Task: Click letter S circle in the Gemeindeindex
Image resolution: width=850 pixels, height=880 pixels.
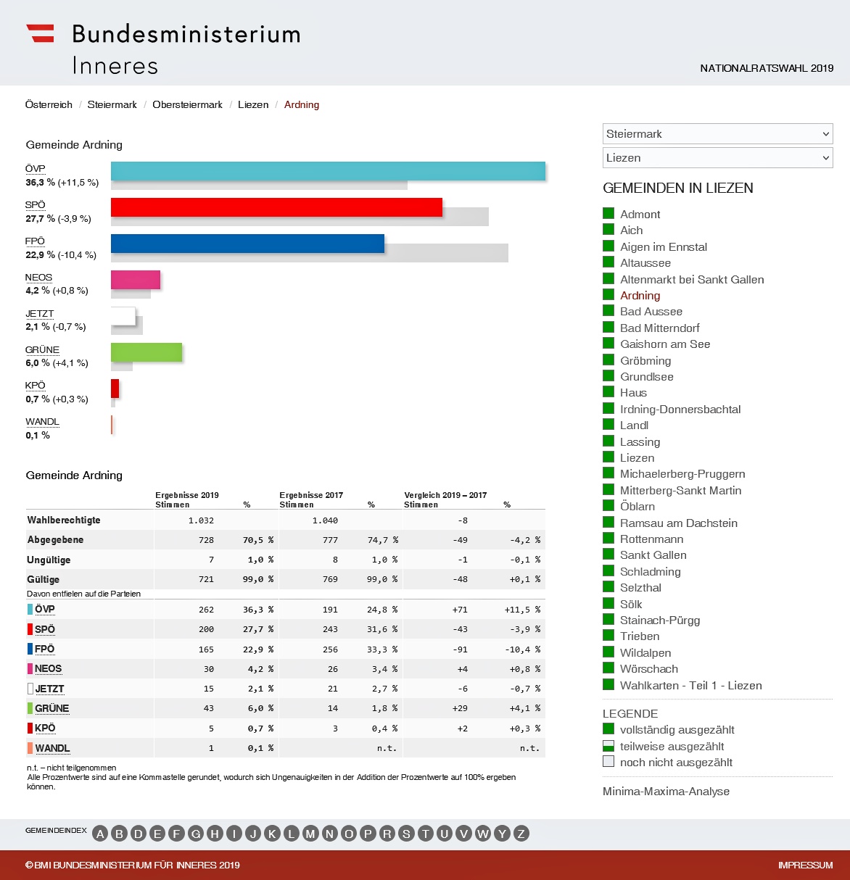Action: (x=406, y=834)
